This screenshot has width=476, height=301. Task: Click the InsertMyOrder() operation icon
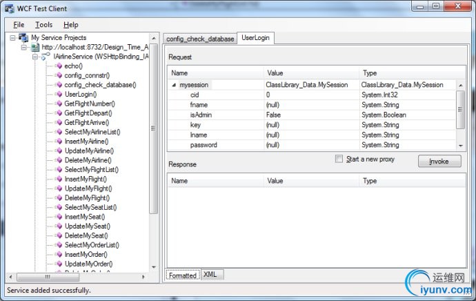(x=59, y=254)
